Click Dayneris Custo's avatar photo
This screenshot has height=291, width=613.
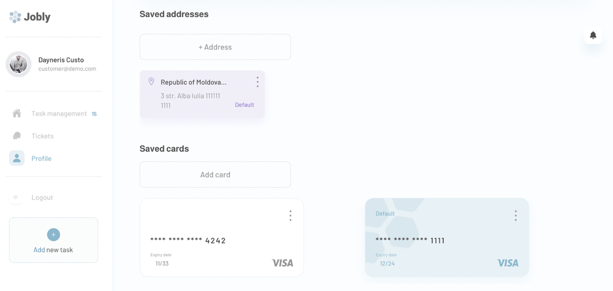(18, 64)
